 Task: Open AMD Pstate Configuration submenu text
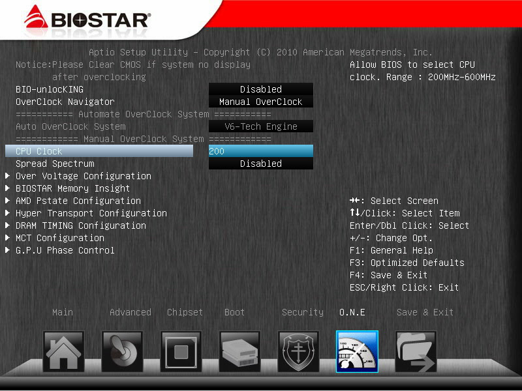[78, 201]
